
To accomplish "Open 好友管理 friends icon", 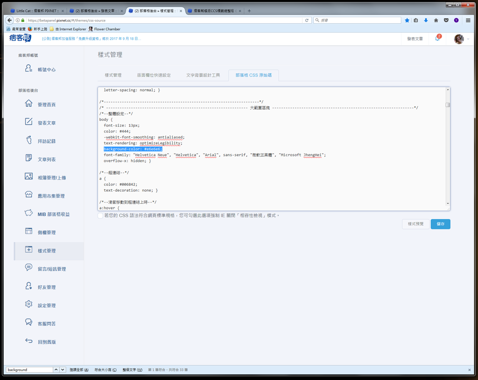I will click(x=28, y=286).
